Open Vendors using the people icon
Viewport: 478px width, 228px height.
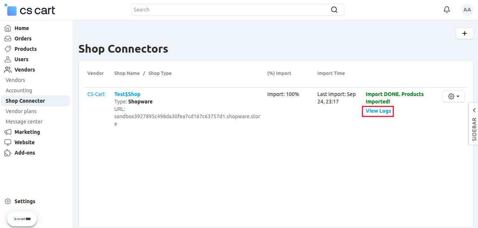[8, 69]
